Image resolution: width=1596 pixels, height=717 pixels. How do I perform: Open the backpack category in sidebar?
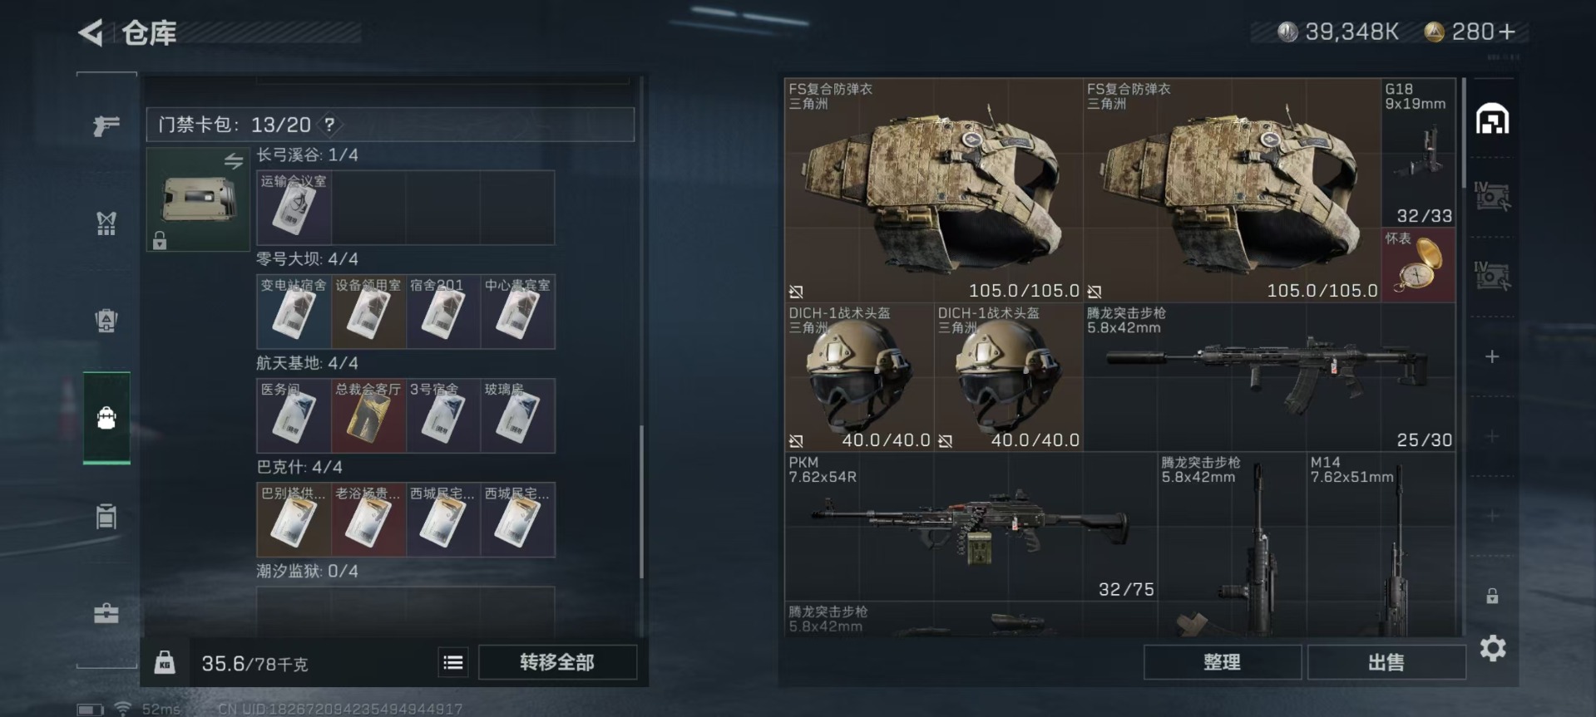click(106, 417)
